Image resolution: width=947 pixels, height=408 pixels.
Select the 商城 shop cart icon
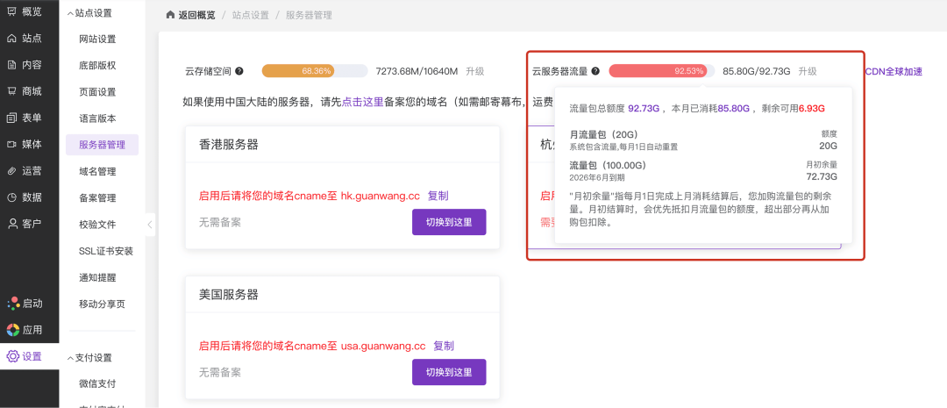(12, 91)
